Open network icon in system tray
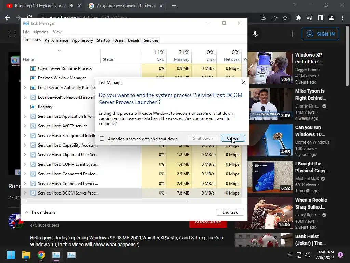350x263 pixels. (299, 255)
